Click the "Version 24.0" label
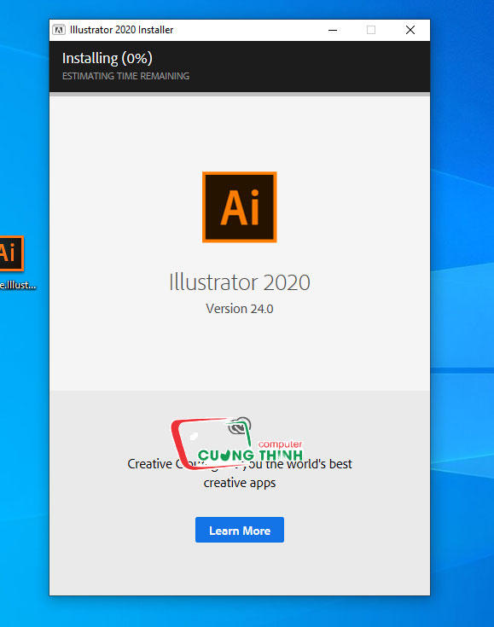 (240, 309)
